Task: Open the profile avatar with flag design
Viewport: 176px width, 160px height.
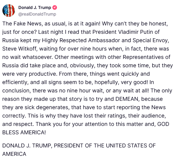Action: (x=9, y=10)
